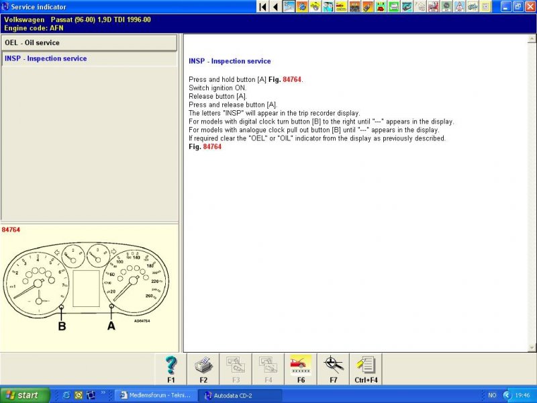
Task: Expand the quick launch overflow chevron
Action: click(x=103, y=392)
